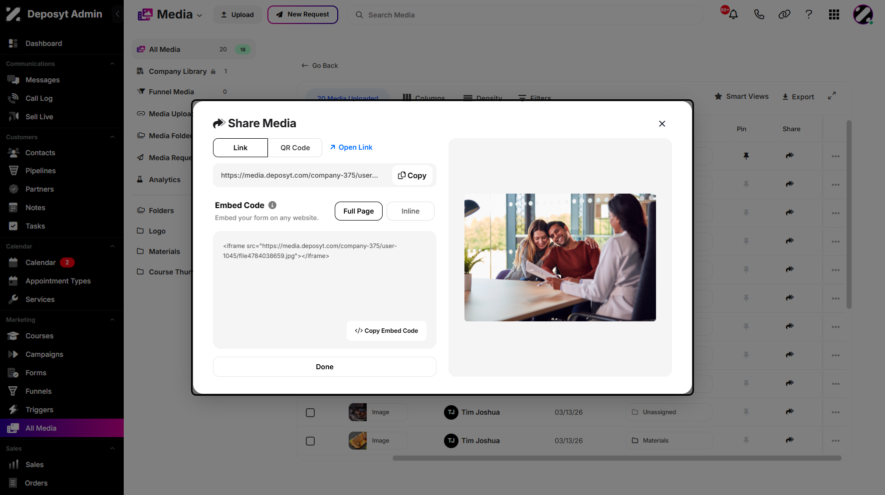Click the phone dialer icon
This screenshot has width=885, height=495.
coord(759,14)
